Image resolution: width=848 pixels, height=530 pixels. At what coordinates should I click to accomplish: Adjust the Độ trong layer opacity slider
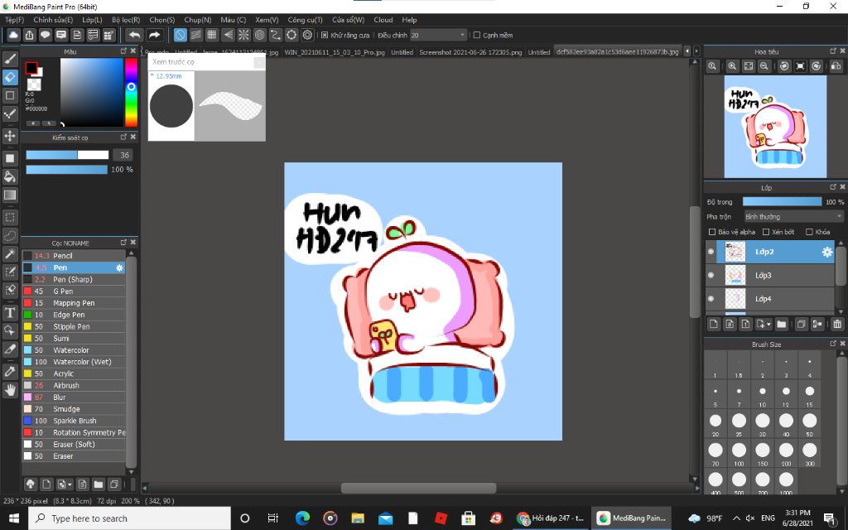click(782, 202)
